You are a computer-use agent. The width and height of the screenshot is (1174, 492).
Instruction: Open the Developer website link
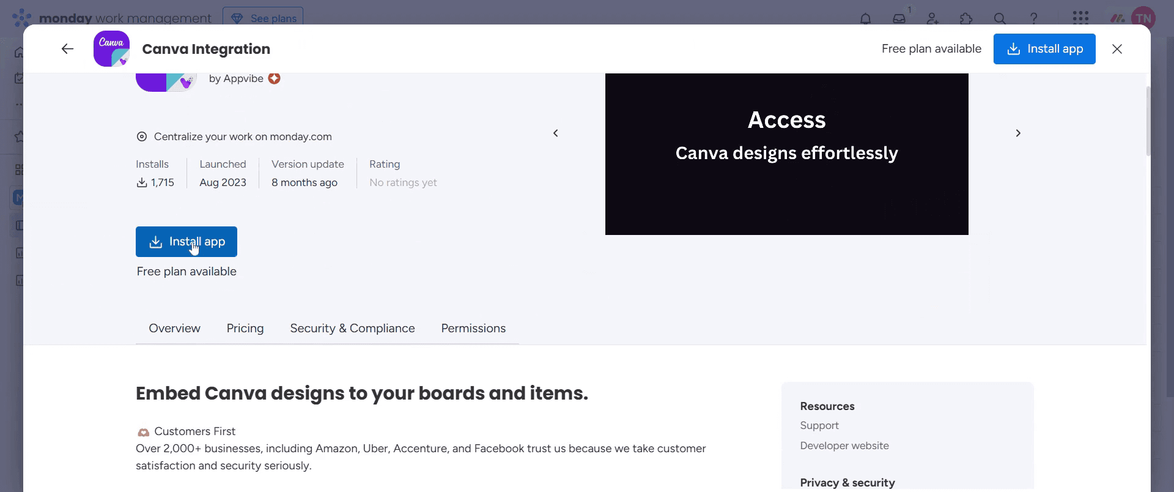[x=844, y=445]
